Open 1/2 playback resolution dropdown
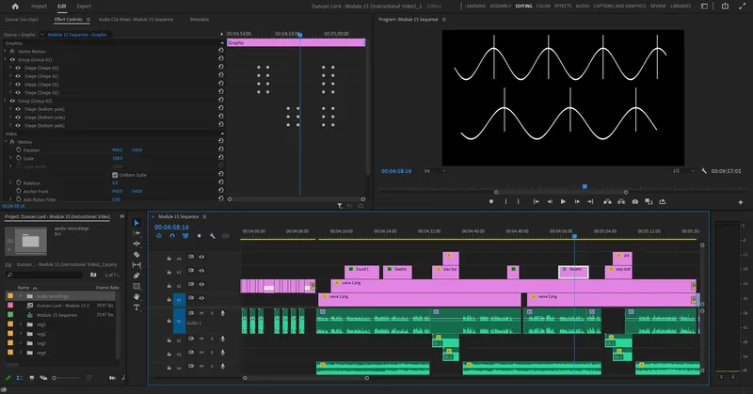The width and height of the screenshot is (753, 394). click(683, 171)
